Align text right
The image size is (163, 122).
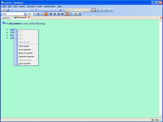[59, 14]
